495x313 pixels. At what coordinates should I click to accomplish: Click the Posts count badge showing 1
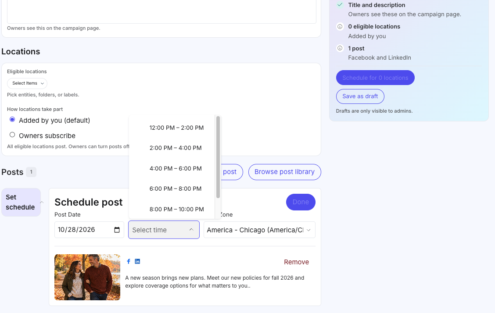point(31,172)
